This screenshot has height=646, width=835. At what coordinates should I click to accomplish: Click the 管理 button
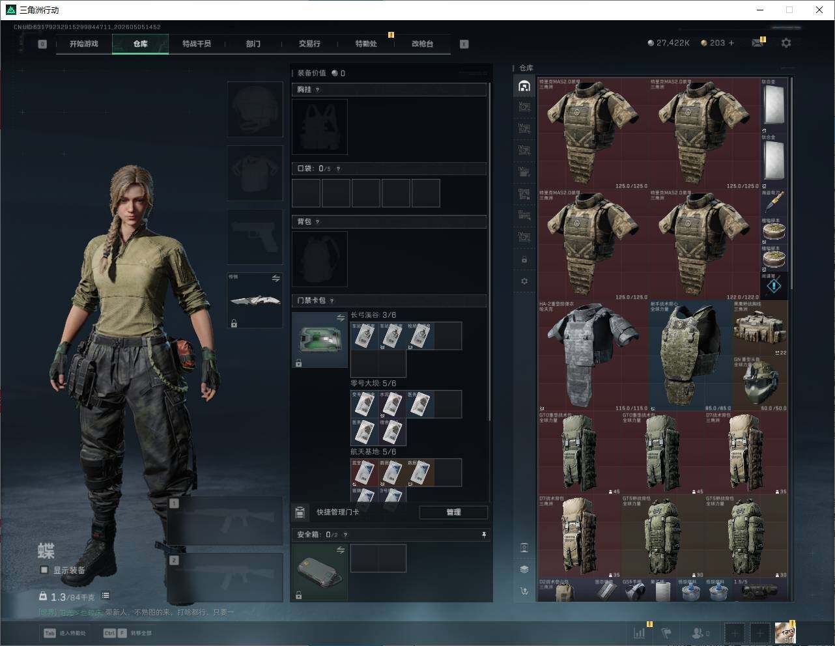pyautogui.click(x=453, y=512)
